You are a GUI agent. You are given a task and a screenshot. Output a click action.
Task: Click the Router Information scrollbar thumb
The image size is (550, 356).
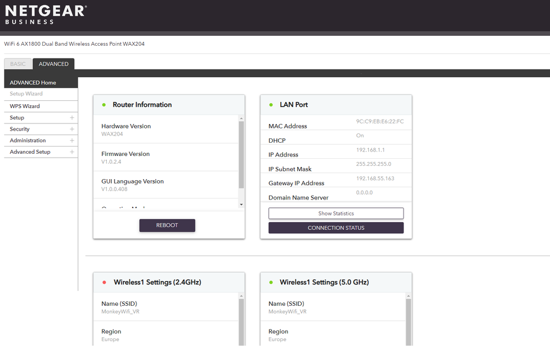241,154
